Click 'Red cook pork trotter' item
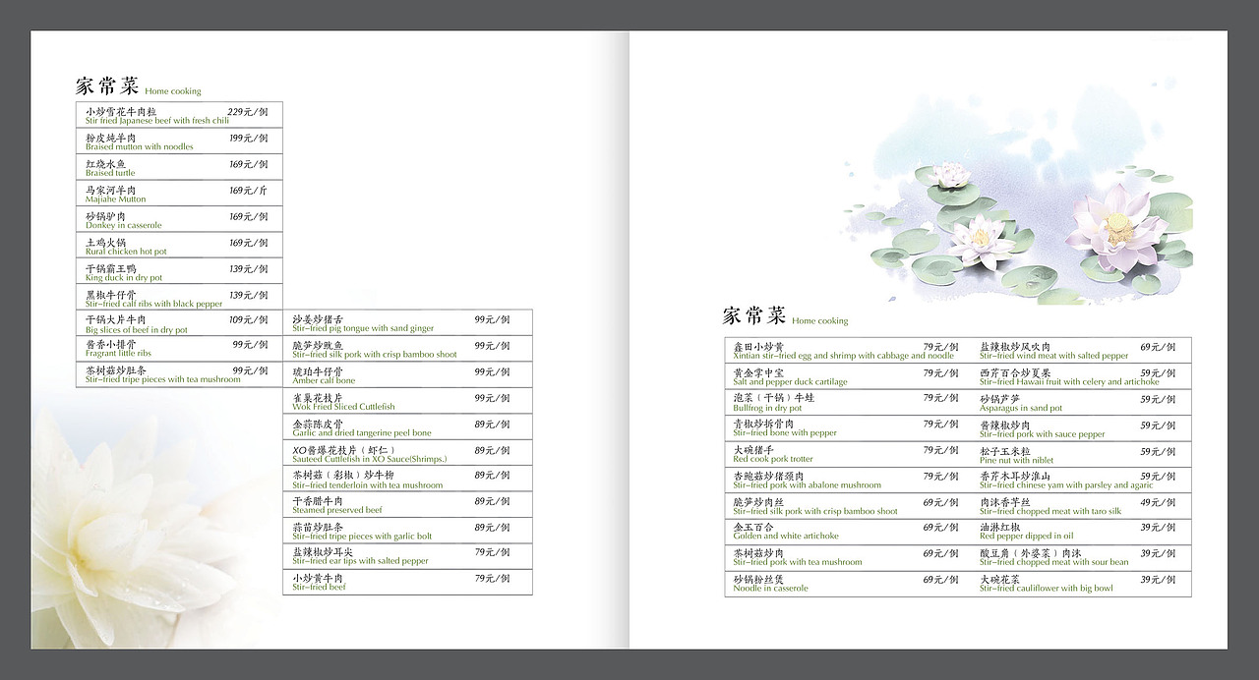The height and width of the screenshot is (680, 1259). [x=773, y=460]
